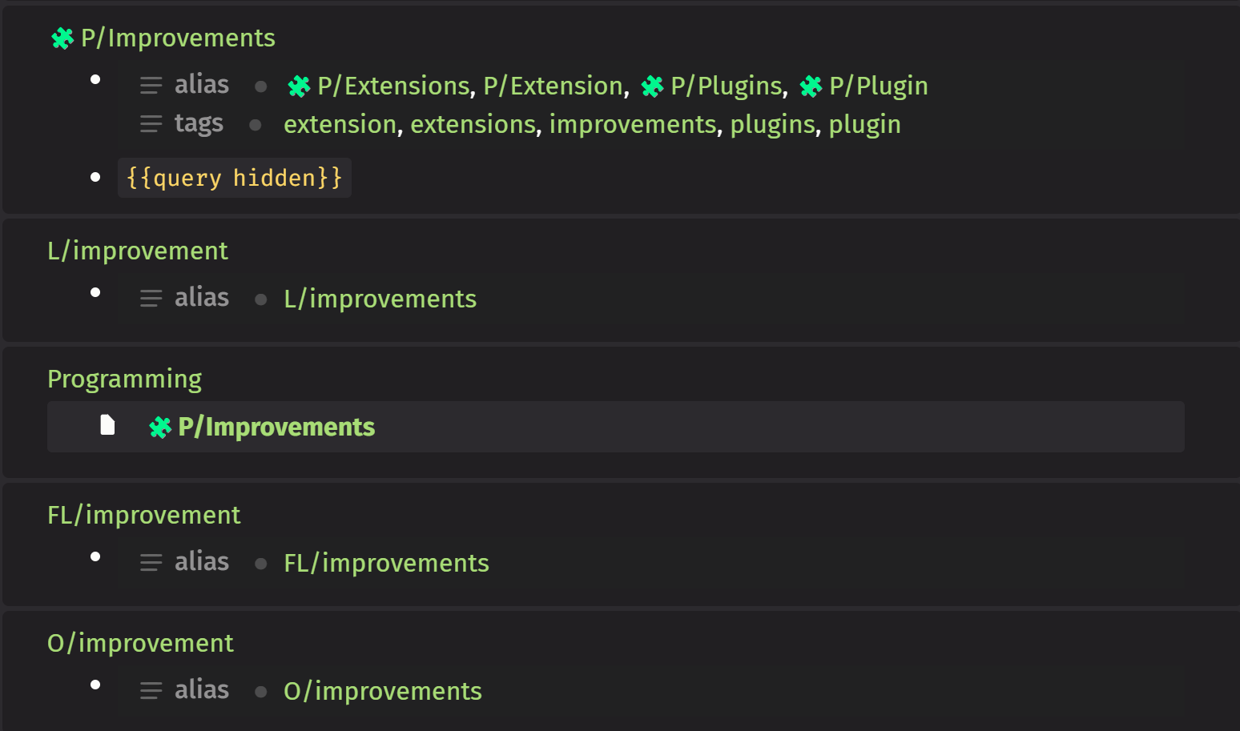Open the Programming page heading
Image resolution: width=1240 pixels, height=731 pixels.
(124, 379)
